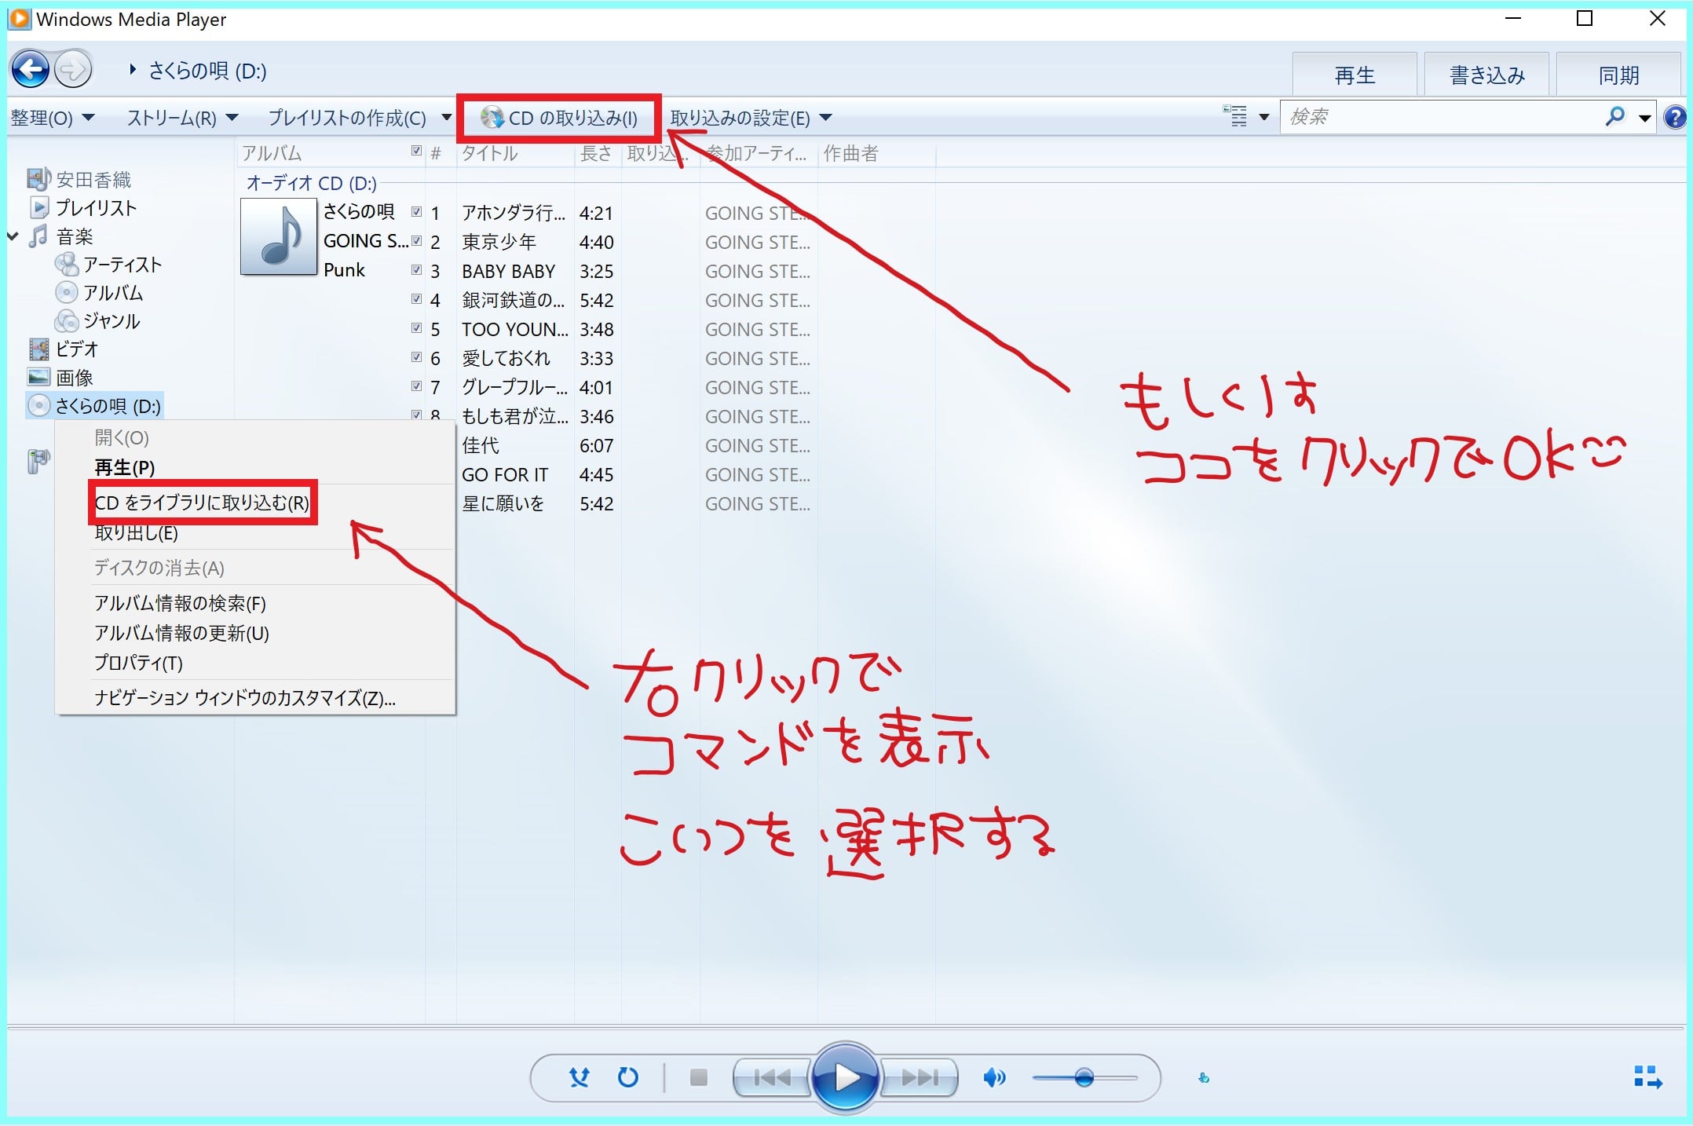Screen dimensions: 1693x1126
Task: Click the album art music note thumbnail
Action: click(278, 236)
